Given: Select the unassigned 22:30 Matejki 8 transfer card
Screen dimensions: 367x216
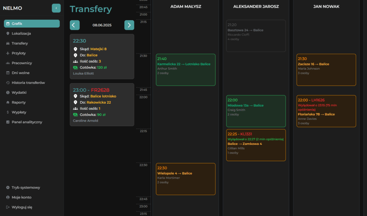Looking at the screenshot, I should pos(102,57).
